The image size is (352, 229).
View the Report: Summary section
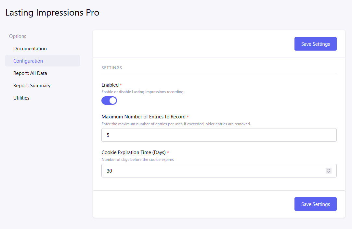[32, 85]
